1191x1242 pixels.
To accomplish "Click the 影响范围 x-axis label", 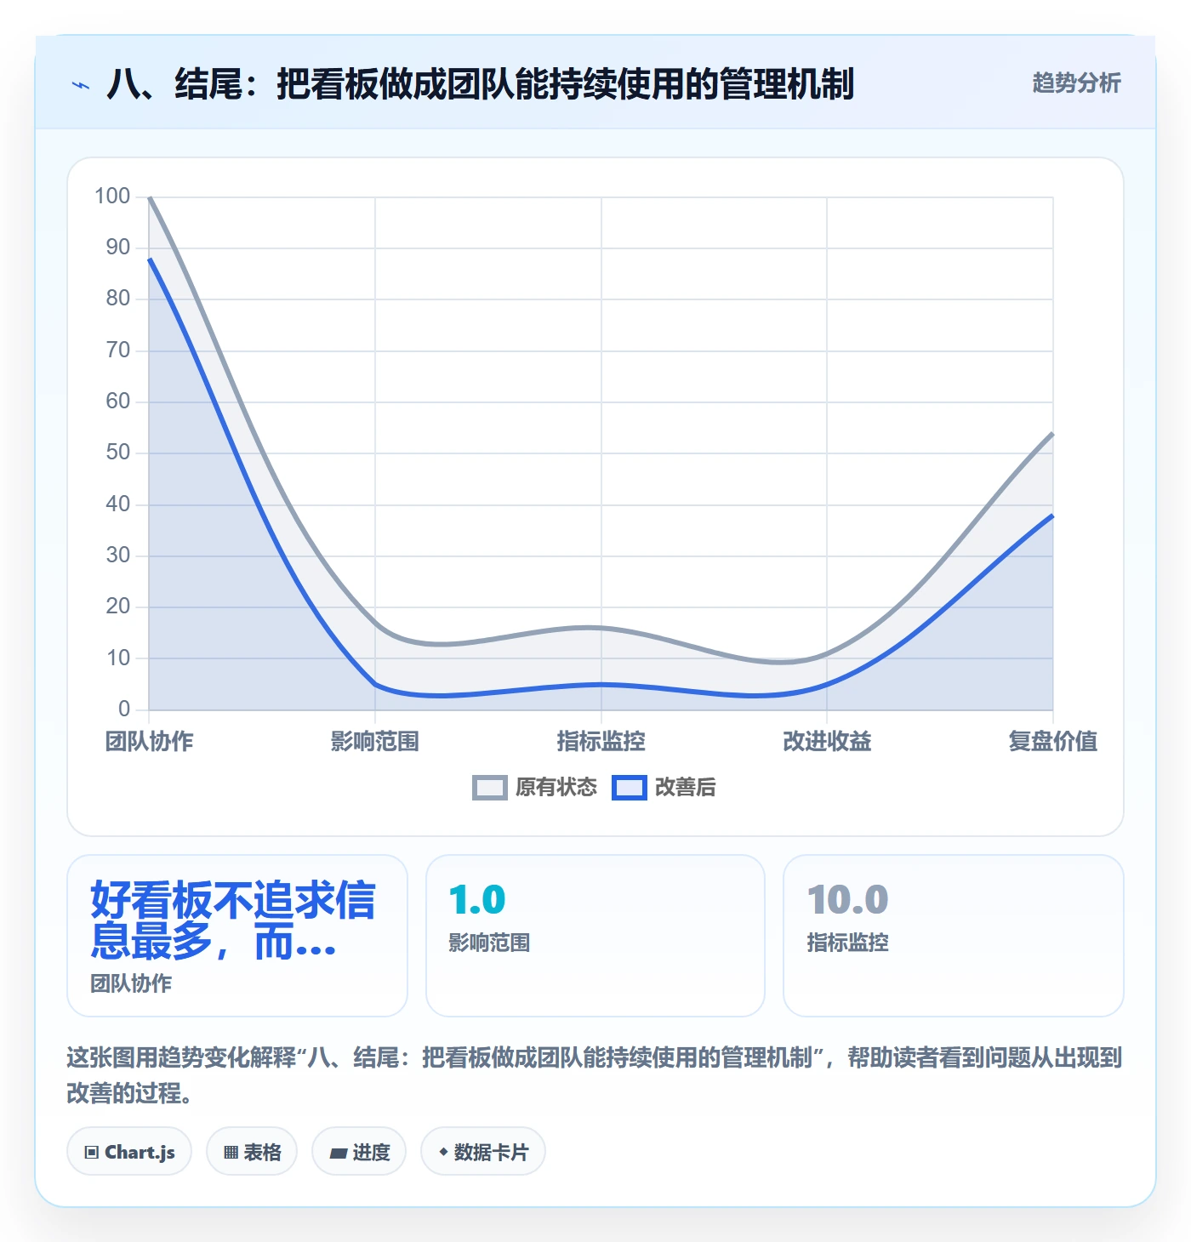I will tap(375, 742).
